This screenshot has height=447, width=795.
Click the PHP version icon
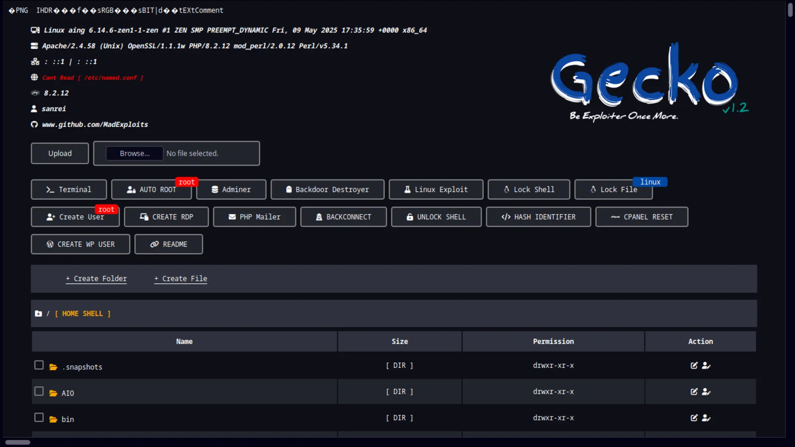35,93
